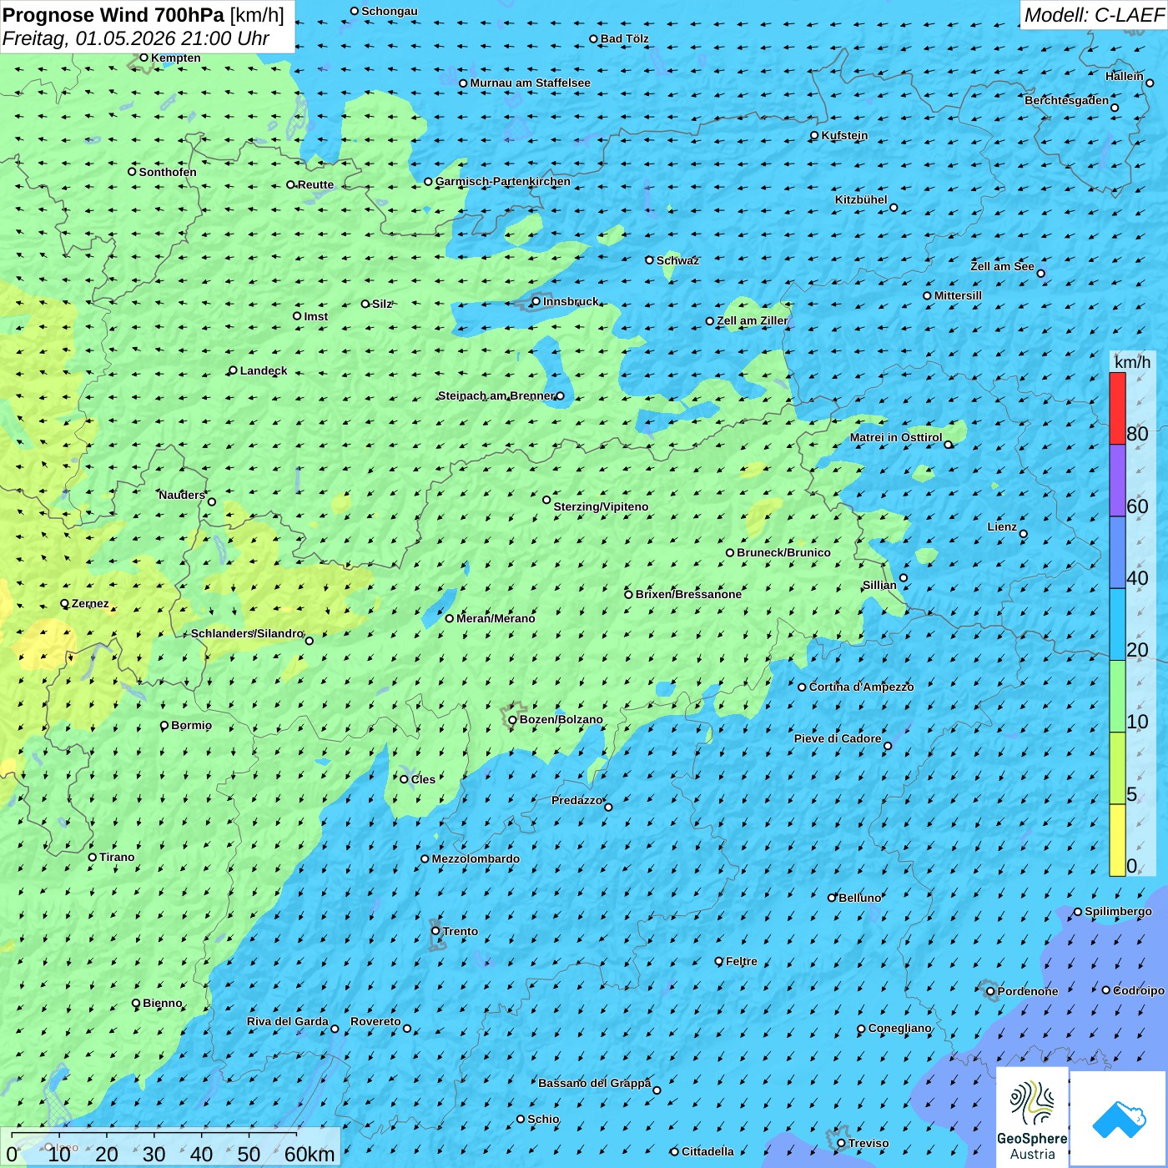Viewport: 1168px width, 1168px height.
Task: Click the 'Modell: C-LAEF' label
Action: click(x=1093, y=15)
